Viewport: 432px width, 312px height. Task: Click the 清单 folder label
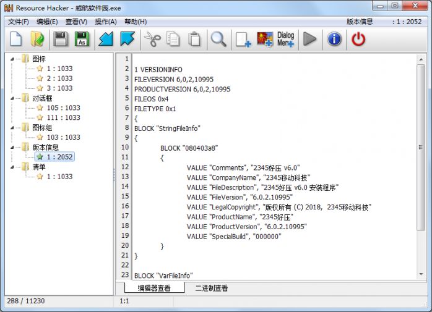point(39,167)
